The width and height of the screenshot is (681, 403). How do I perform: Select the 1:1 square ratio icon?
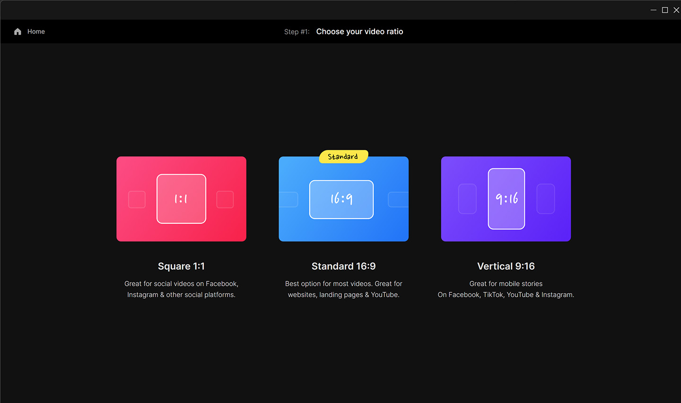[x=181, y=199]
